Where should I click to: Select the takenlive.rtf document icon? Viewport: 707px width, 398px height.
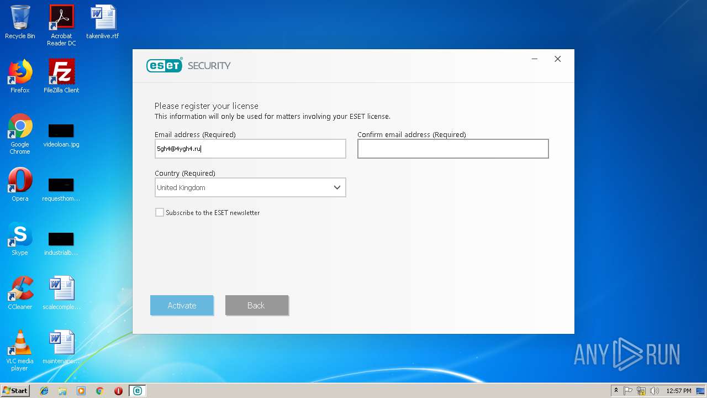[103, 22]
